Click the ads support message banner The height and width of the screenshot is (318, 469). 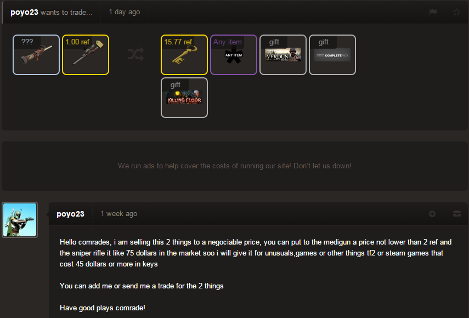235,166
